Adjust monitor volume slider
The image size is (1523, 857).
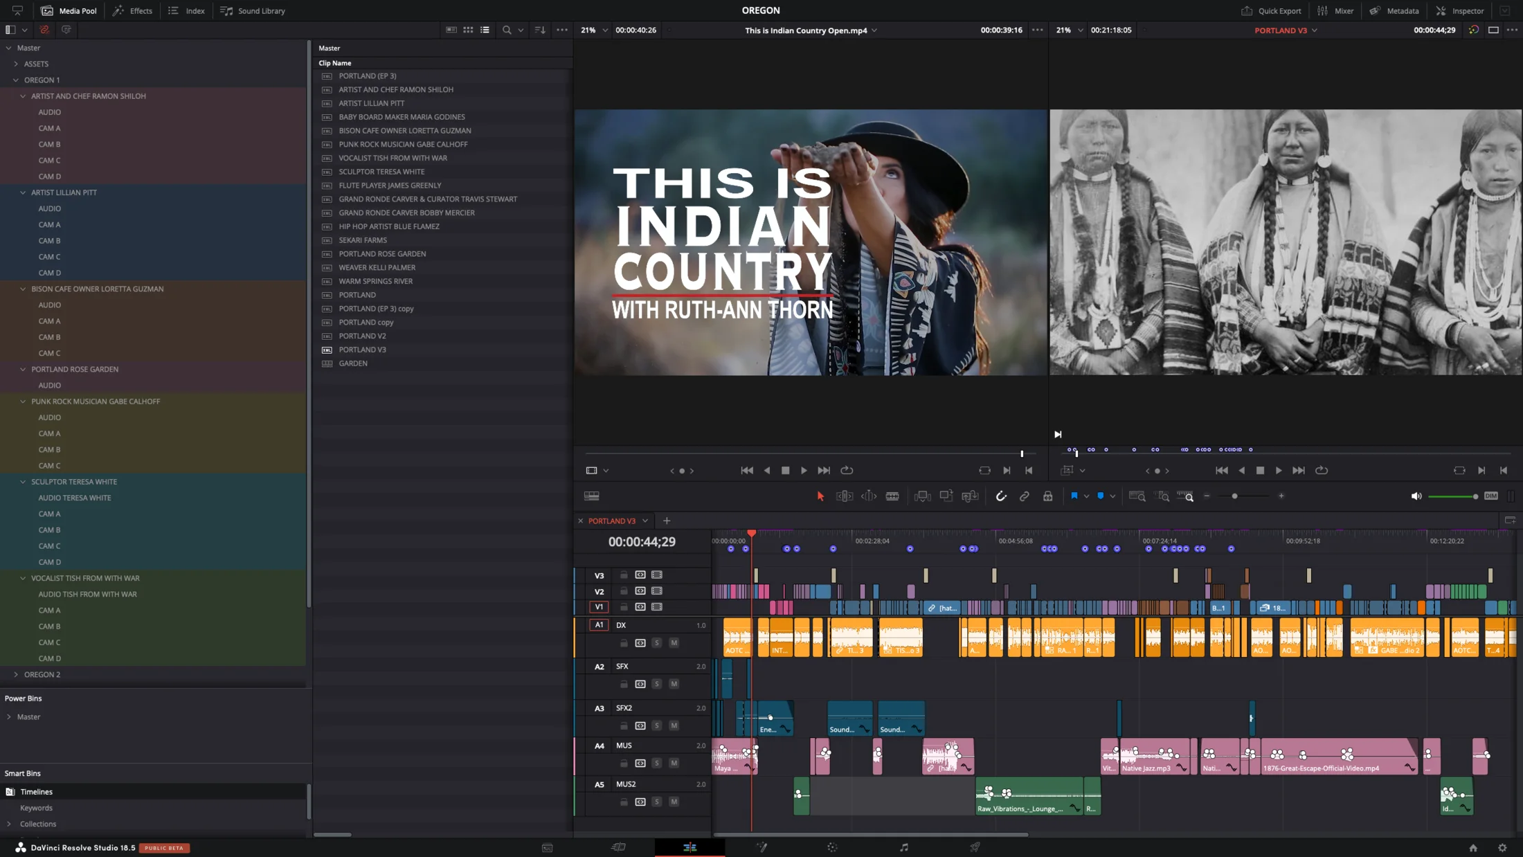pos(1452,496)
